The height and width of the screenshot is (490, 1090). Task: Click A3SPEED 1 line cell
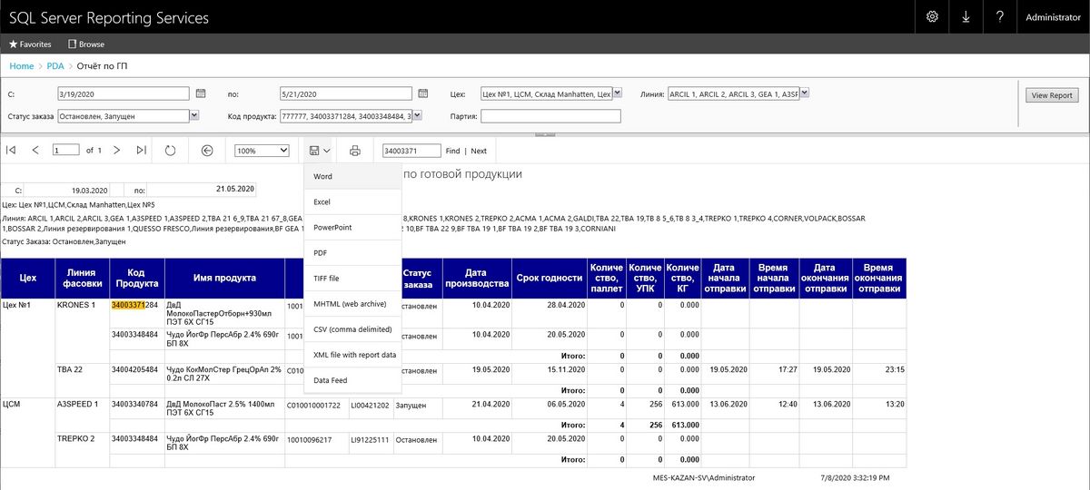[78, 404]
